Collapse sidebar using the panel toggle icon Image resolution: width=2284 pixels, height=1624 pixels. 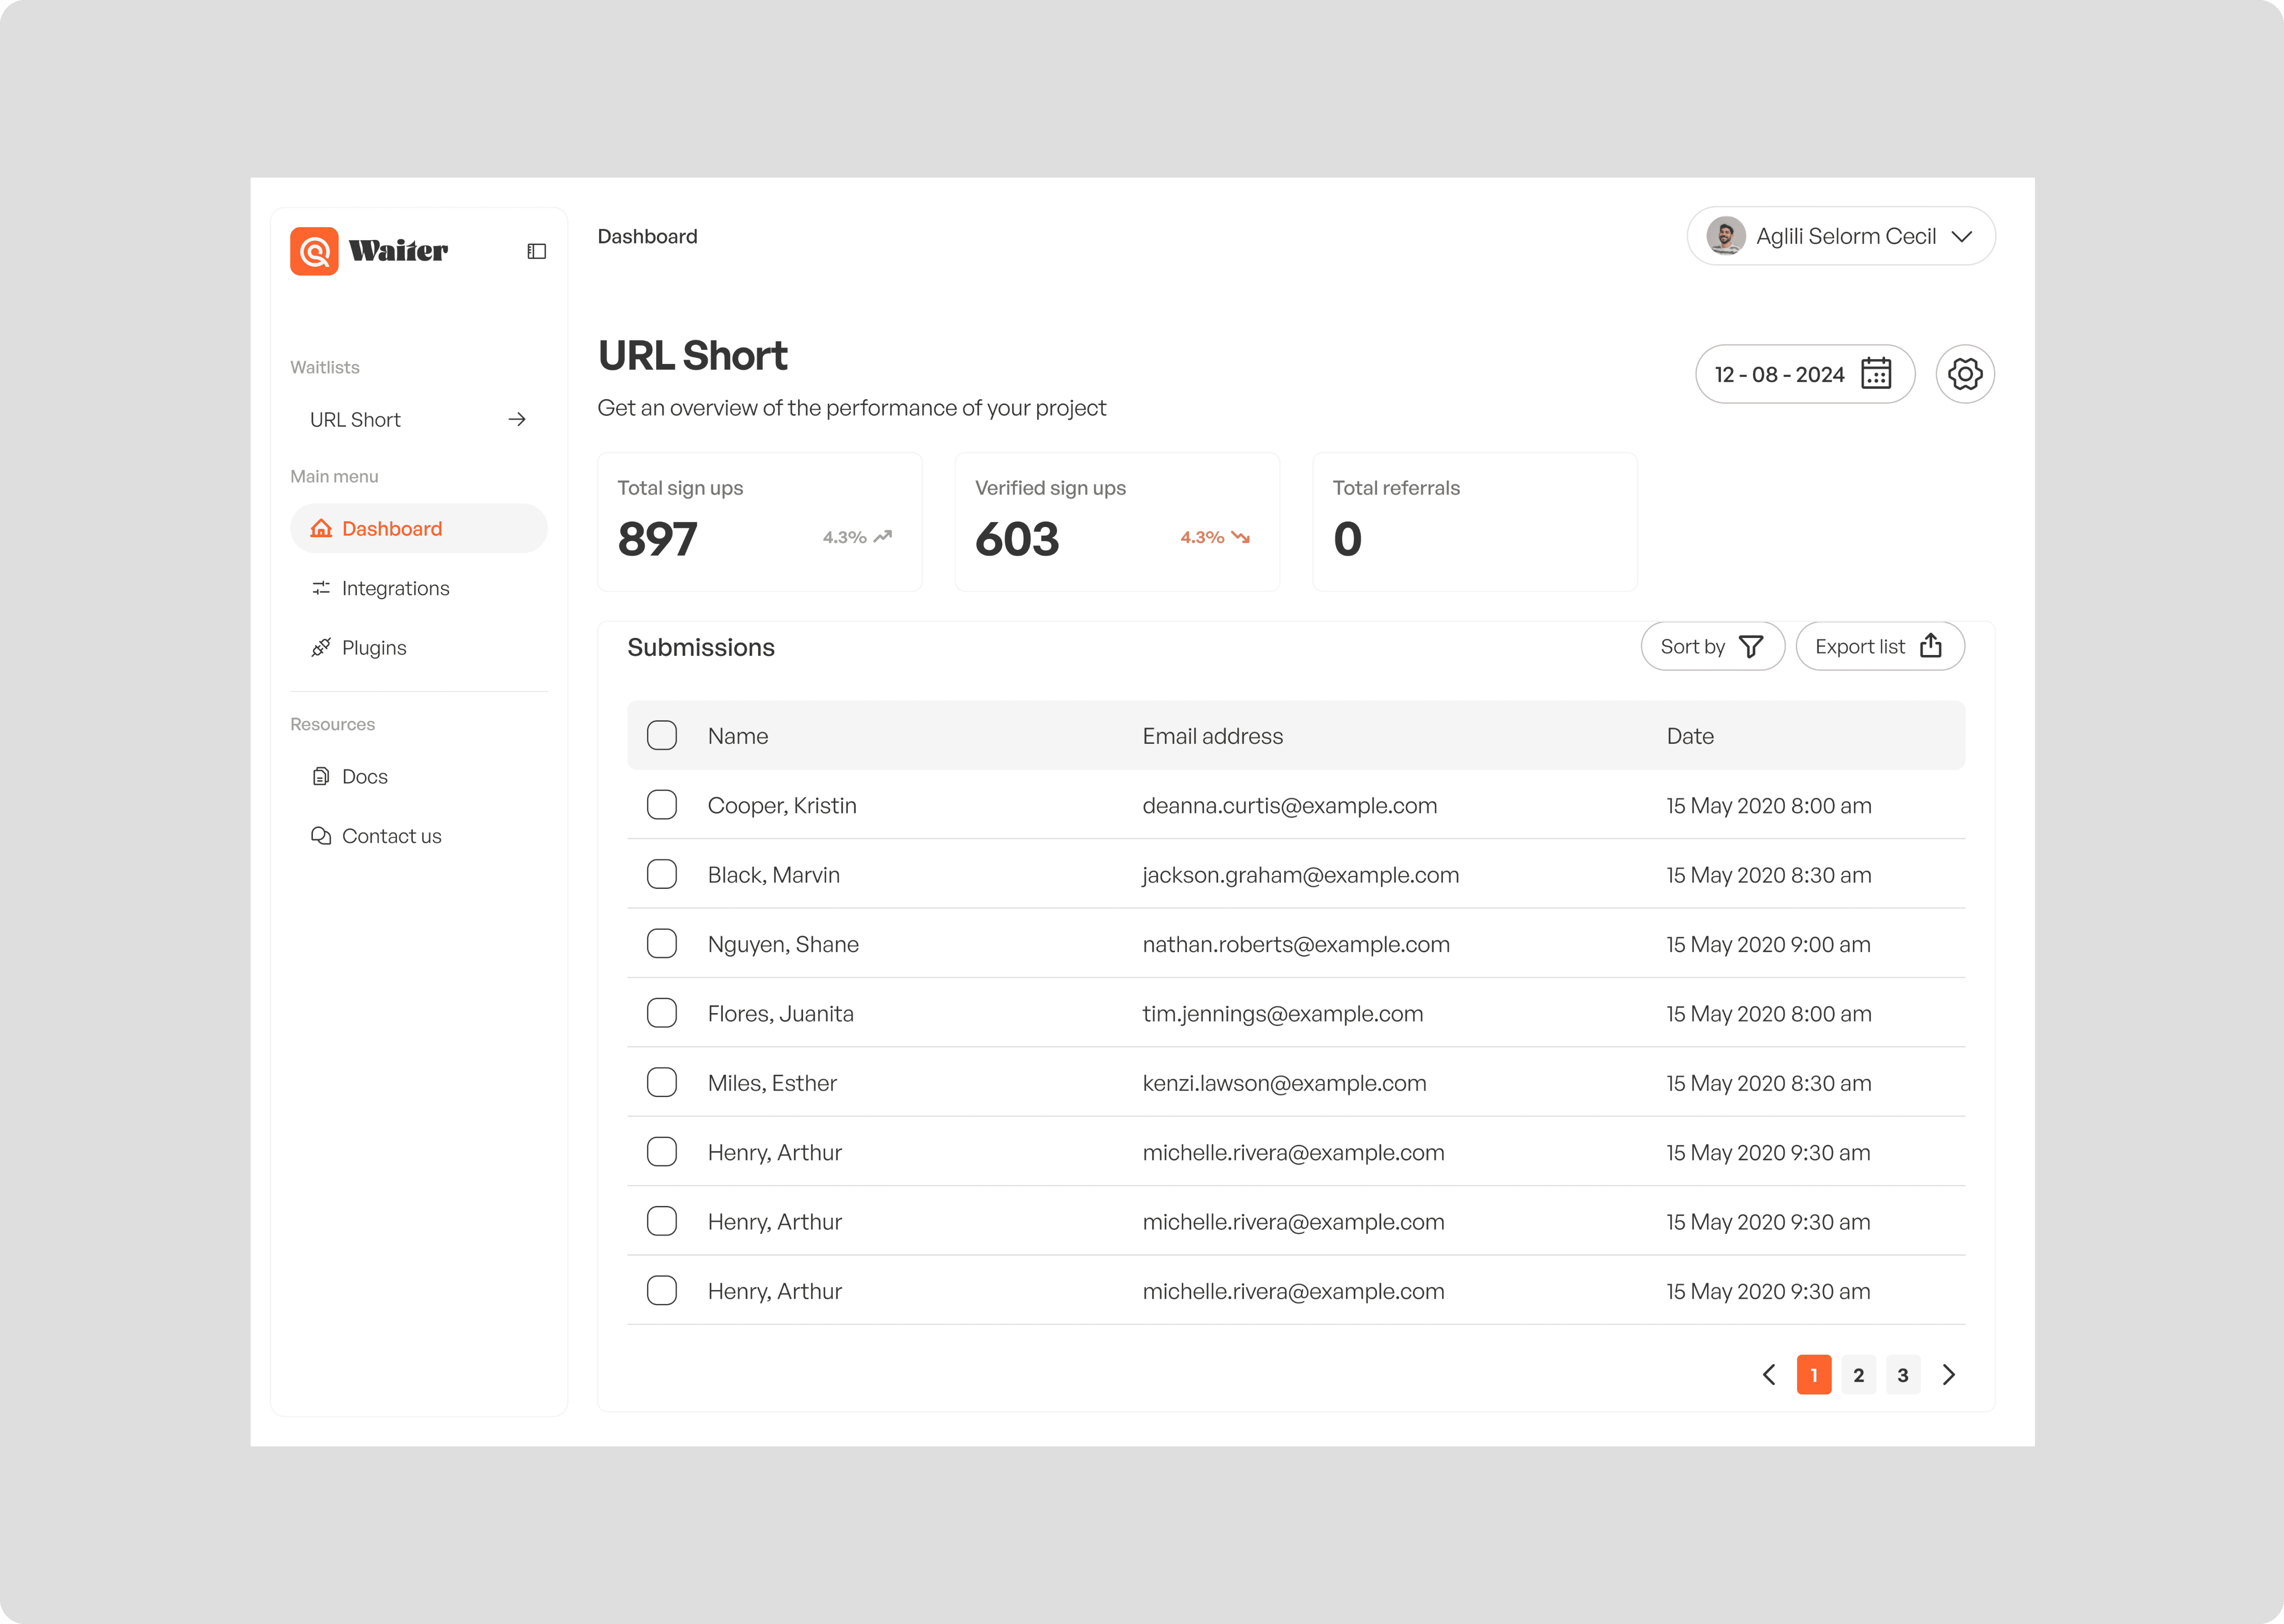(537, 251)
